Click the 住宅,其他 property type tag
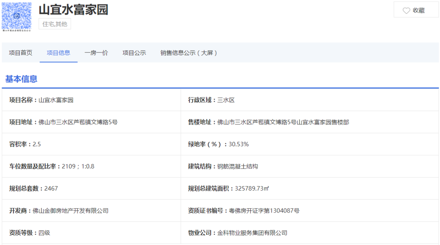The height and width of the screenshot is (245, 440). pos(55,24)
